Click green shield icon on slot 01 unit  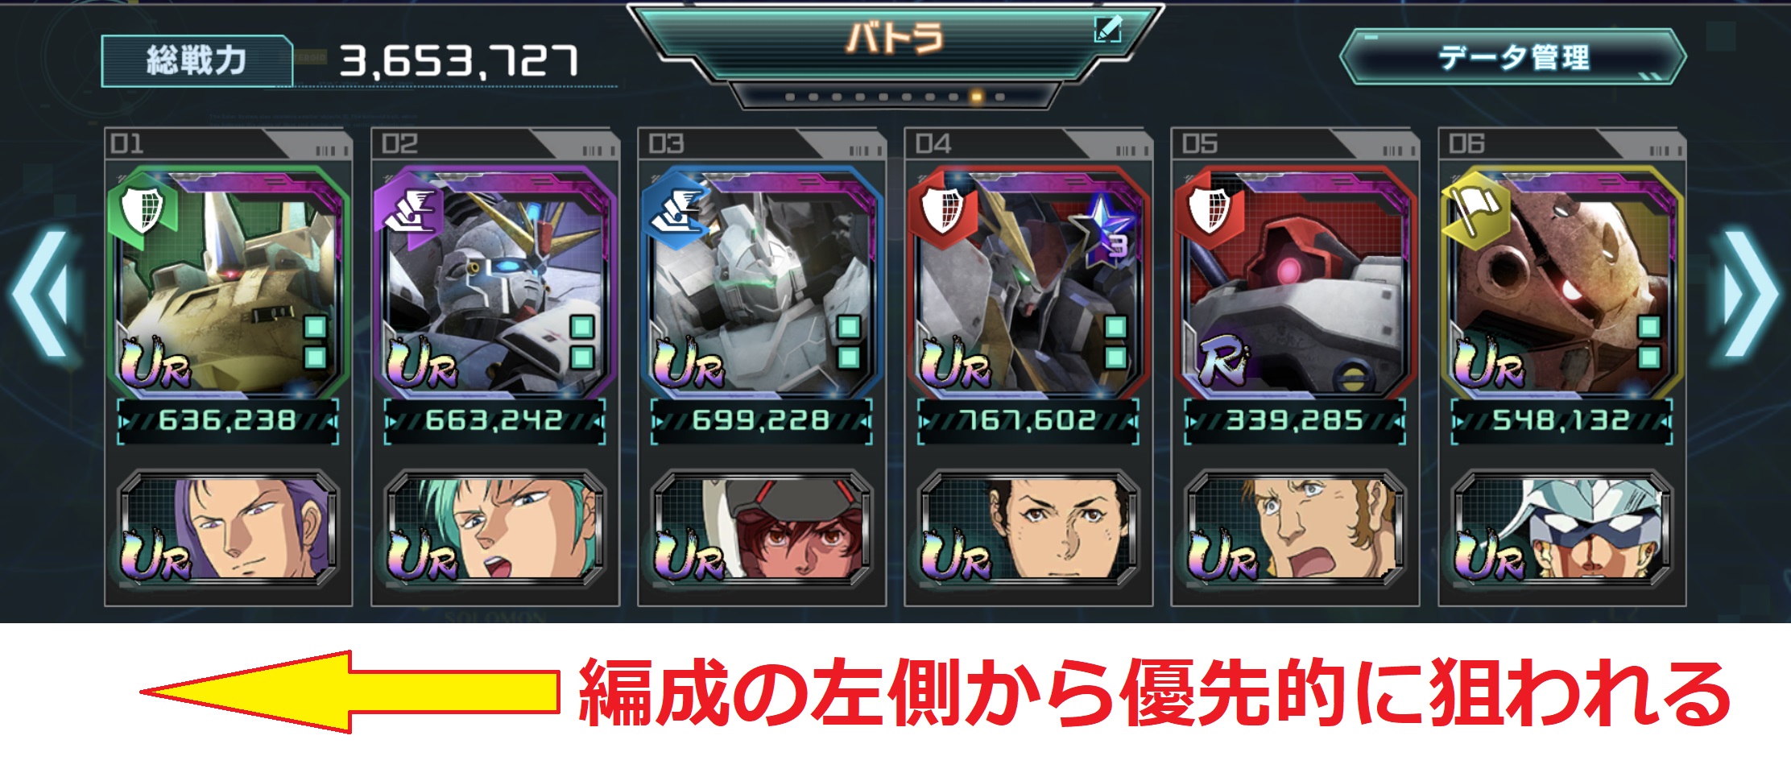[x=142, y=209]
